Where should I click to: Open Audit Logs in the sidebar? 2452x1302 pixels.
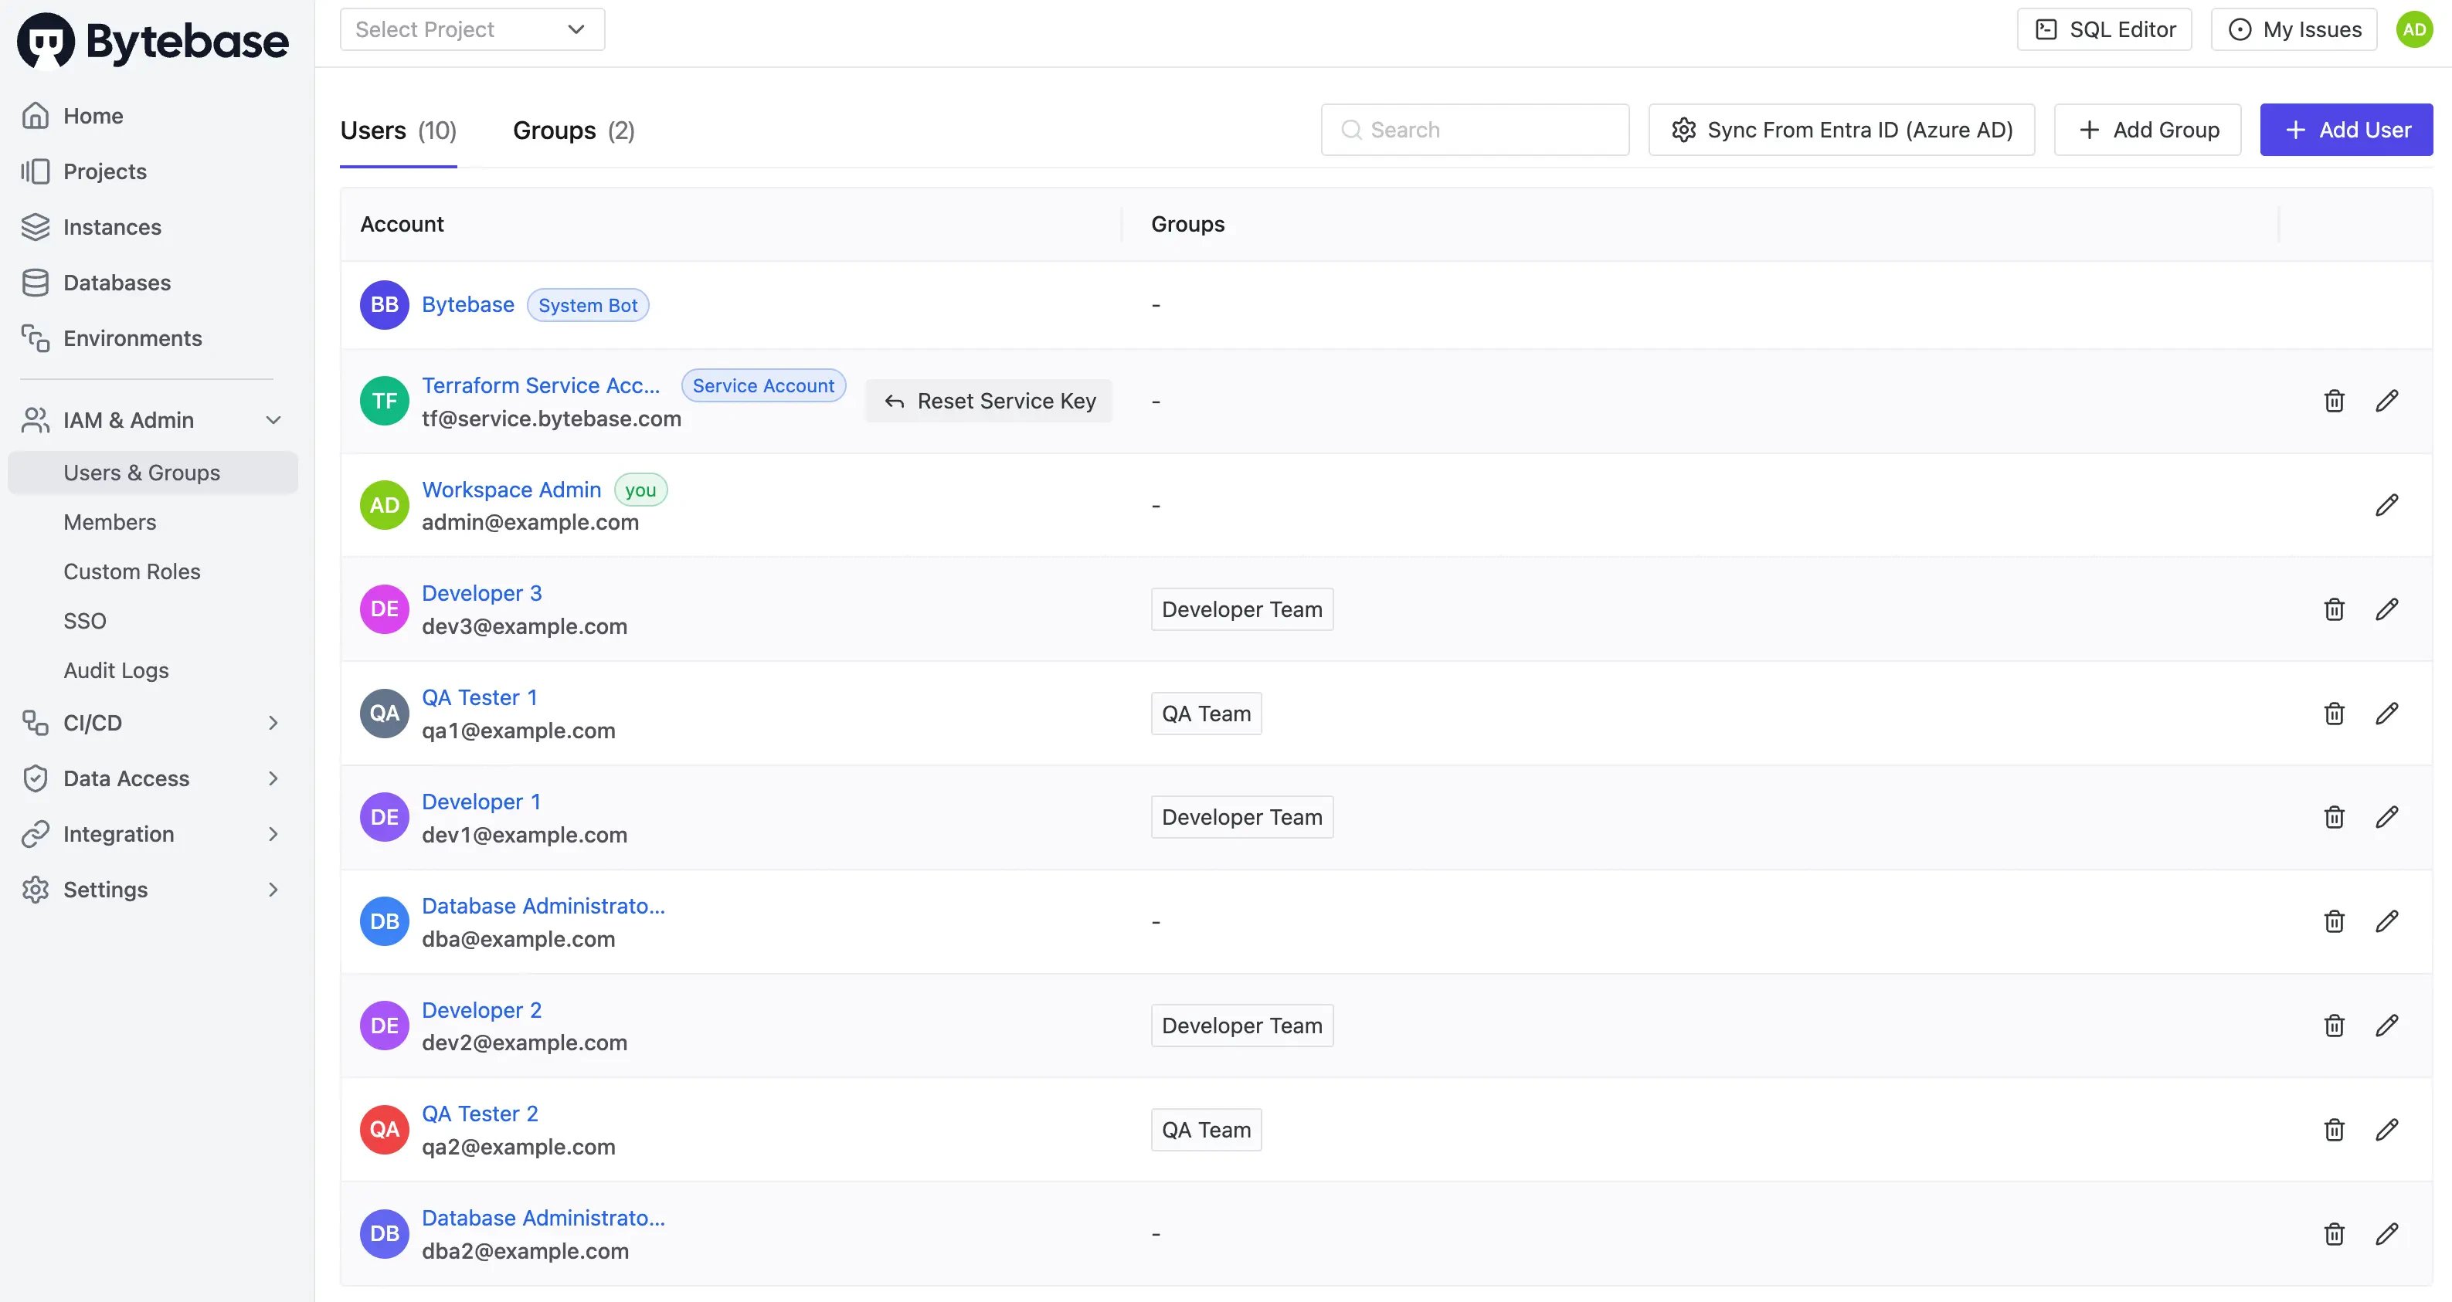(x=116, y=670)
